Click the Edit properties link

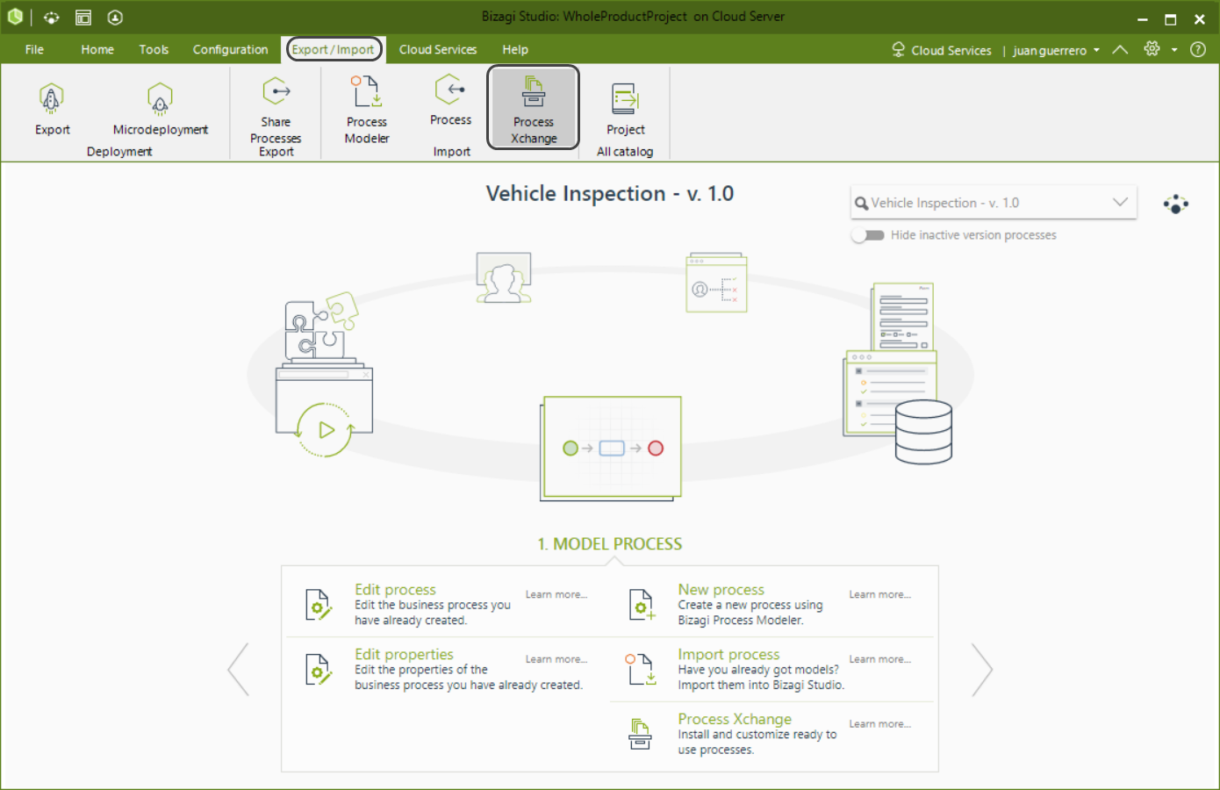404,655
